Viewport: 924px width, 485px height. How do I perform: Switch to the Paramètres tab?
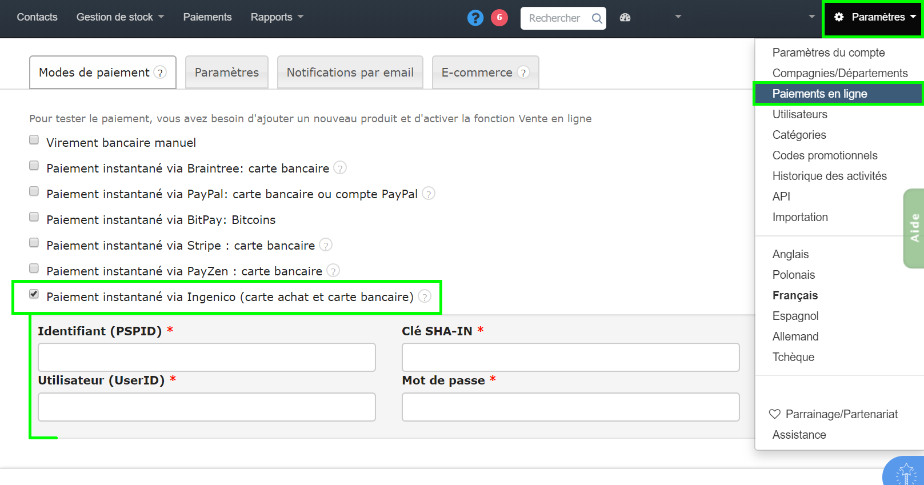pos(227,72)
